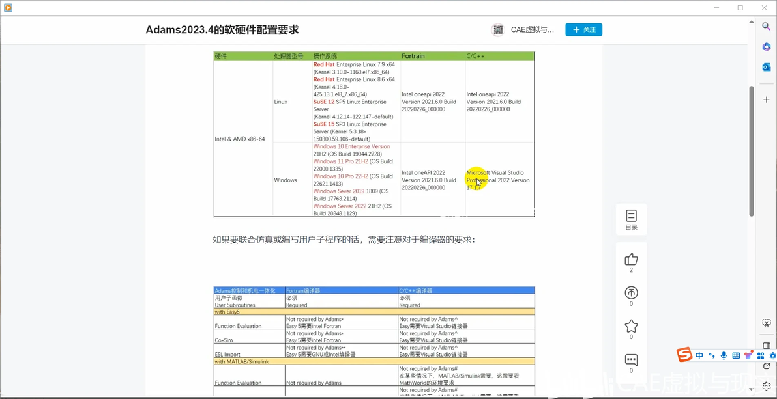Open Outlook from the sidebar

click(766, 67)
